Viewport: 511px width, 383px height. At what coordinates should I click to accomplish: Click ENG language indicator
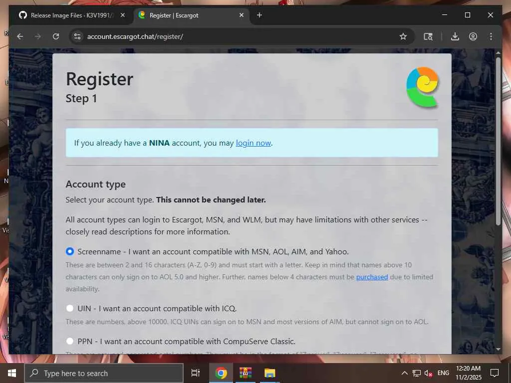point(443,373)
